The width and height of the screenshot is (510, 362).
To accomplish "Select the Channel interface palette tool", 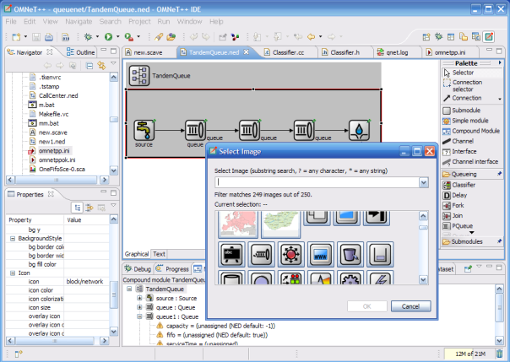I will tap(474, 161).
